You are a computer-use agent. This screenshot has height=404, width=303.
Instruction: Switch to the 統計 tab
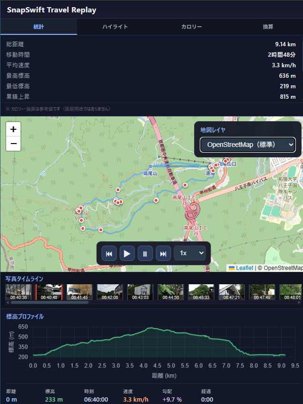(x=39, y=27)
